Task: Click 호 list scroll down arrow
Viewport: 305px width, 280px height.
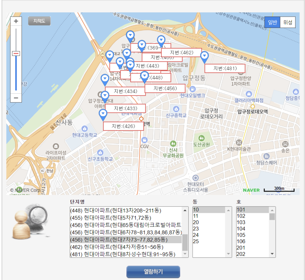Action: pos(272,254)
